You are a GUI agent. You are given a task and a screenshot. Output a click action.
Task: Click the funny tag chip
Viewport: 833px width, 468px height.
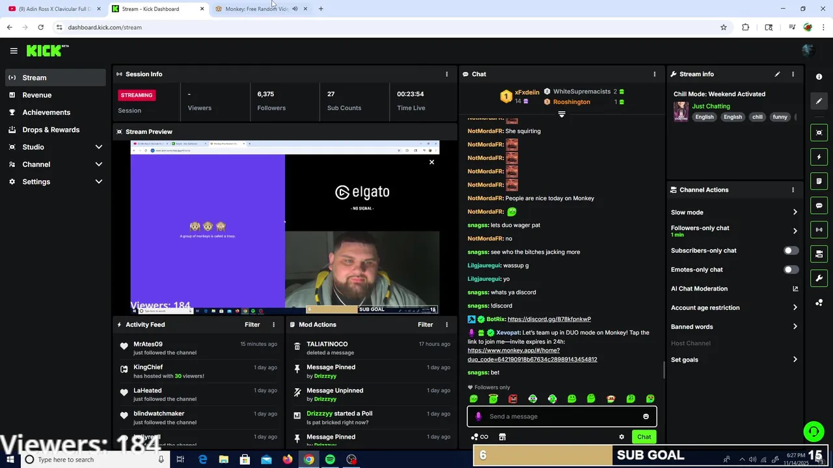coord(780,117)
